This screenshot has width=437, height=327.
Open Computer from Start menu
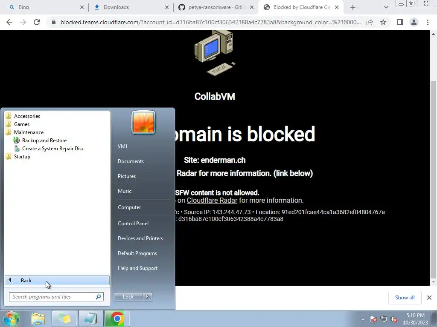(129, 207)
